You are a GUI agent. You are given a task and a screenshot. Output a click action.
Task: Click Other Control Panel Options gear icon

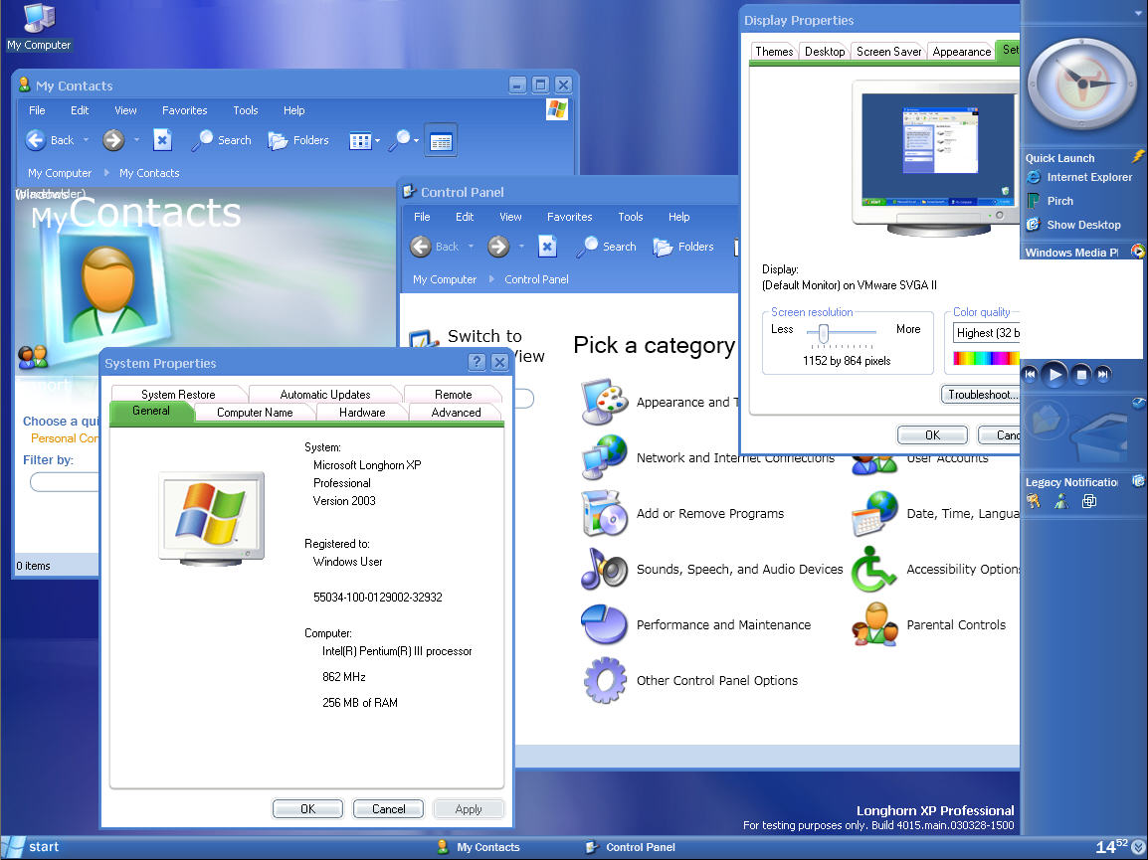click(604, 680)
